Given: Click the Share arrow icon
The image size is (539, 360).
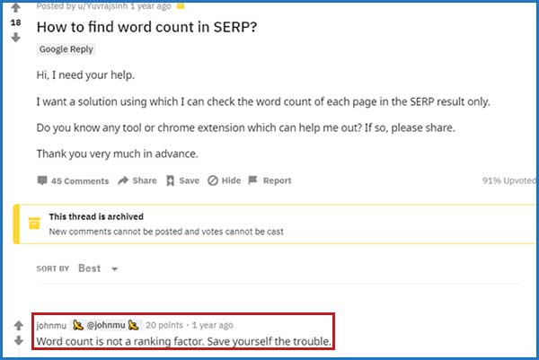Looking at the screenshot, I should point(123,180).
